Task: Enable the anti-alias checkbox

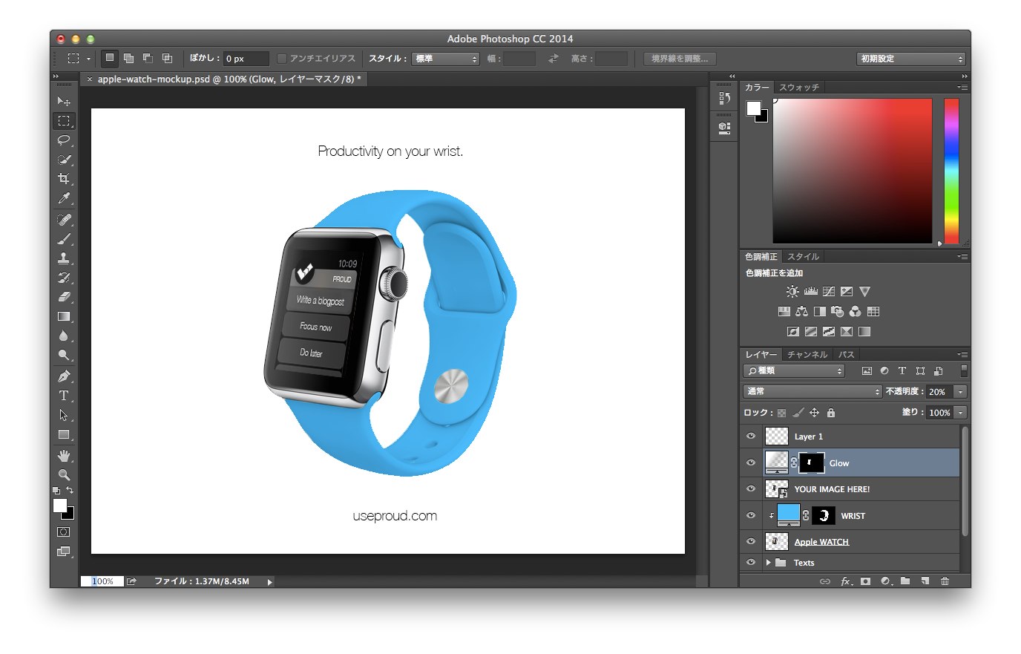Action: (282, 59)
